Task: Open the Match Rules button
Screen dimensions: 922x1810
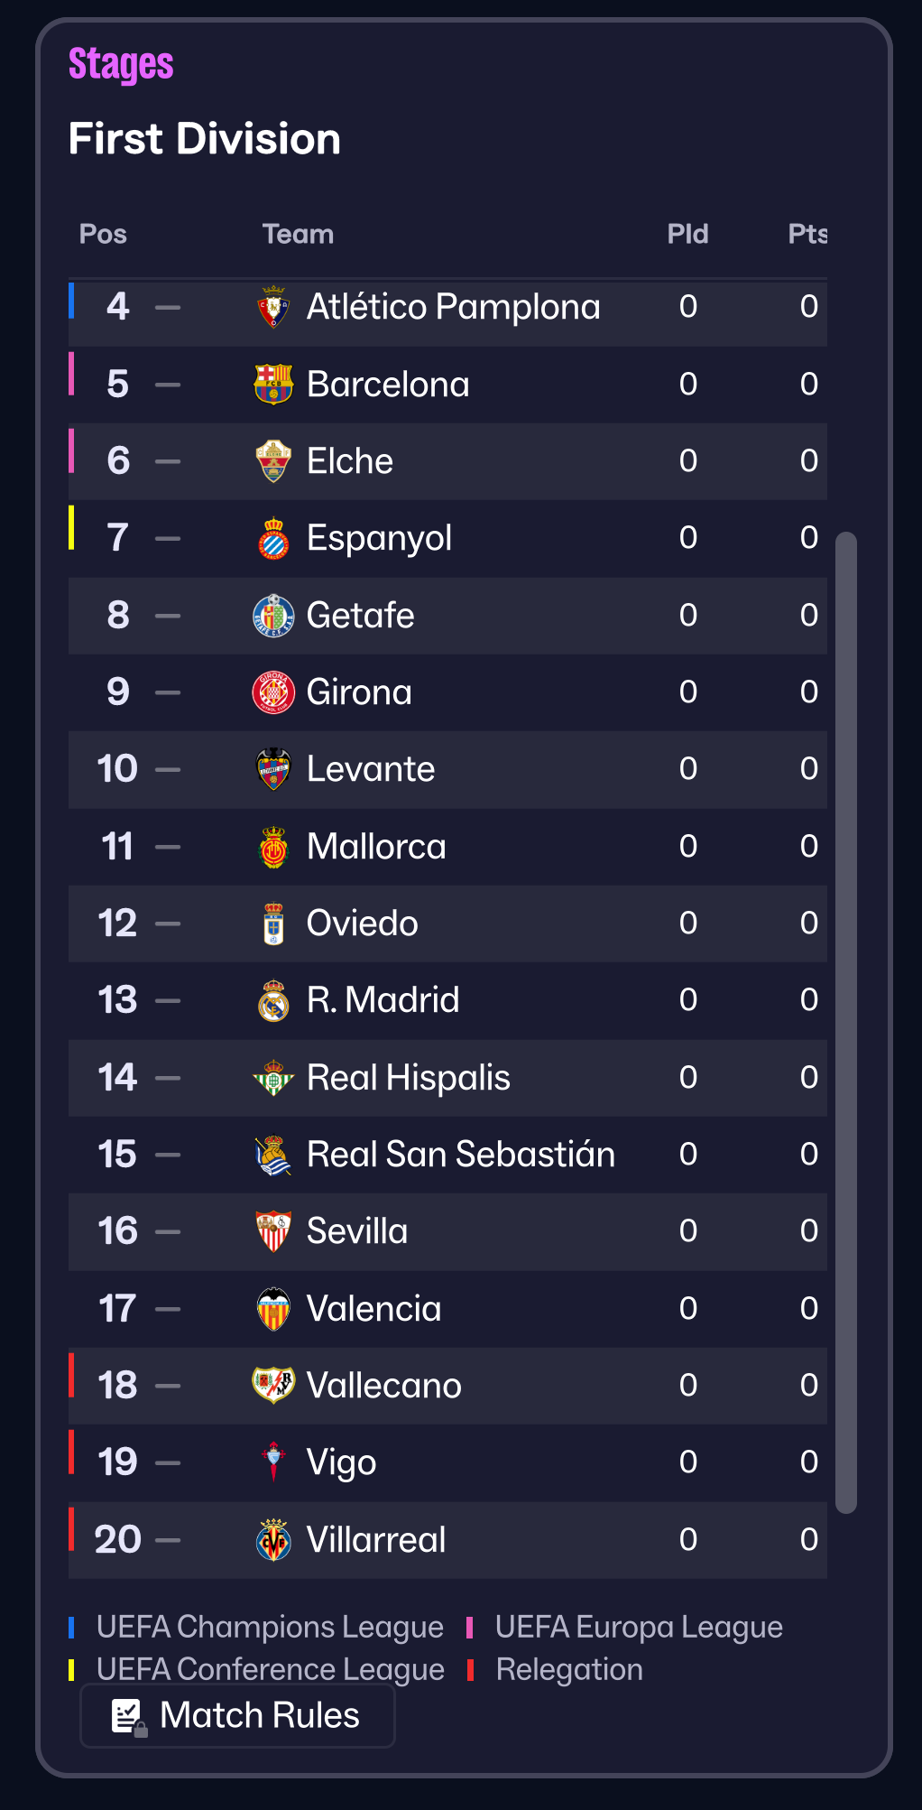Action: [237, 1715]
